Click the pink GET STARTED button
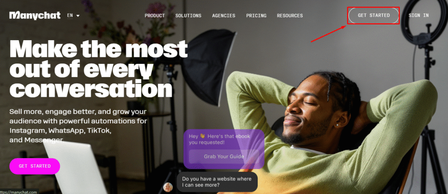The width and height of the screenshot is (448, 194). pos(35,166)
